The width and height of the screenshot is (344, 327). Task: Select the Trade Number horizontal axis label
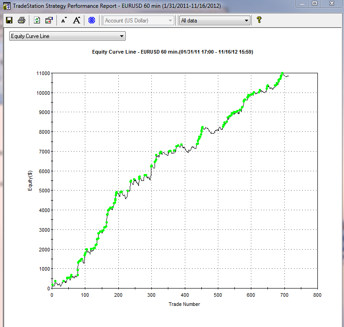[x=184, y=304]
